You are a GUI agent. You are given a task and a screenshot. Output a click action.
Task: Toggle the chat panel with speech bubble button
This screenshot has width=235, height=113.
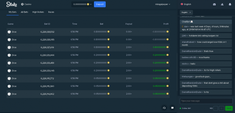pos(172,108)
